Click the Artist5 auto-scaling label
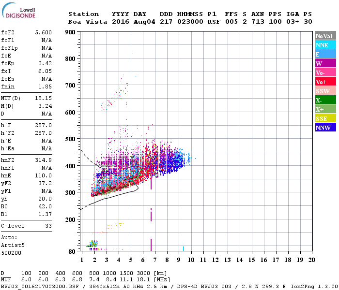339x290 pixels. pos(13,246)
